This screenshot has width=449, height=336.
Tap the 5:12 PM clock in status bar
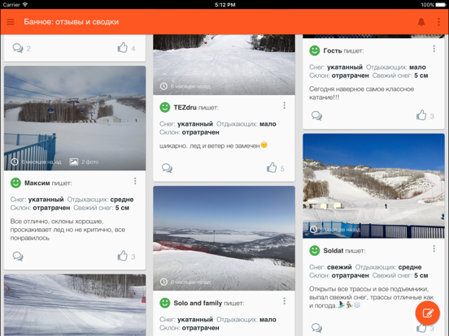click(225, 5)
